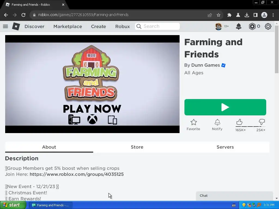
Task: Click the 25K+ dislikes count
Action: (261, 130)
